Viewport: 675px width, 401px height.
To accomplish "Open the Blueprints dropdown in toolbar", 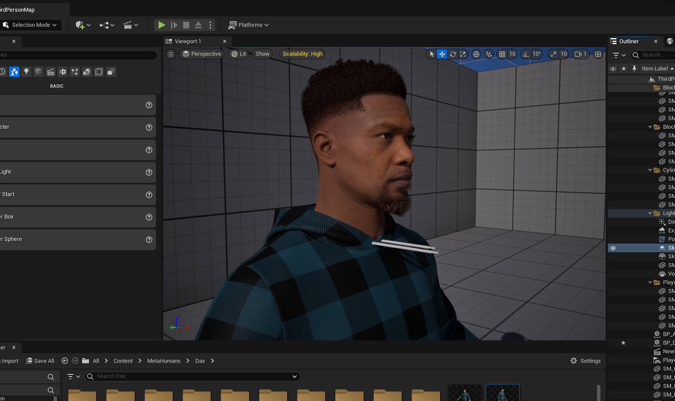I will [x=107, y=25].
